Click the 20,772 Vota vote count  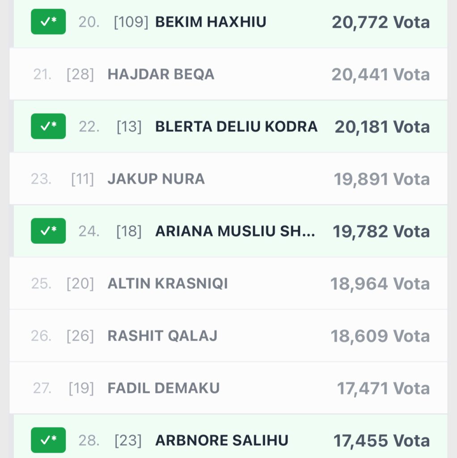[381, 22]
